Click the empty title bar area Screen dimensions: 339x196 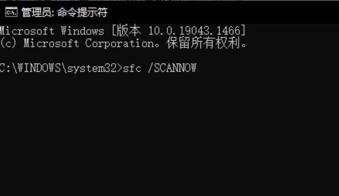223,12
